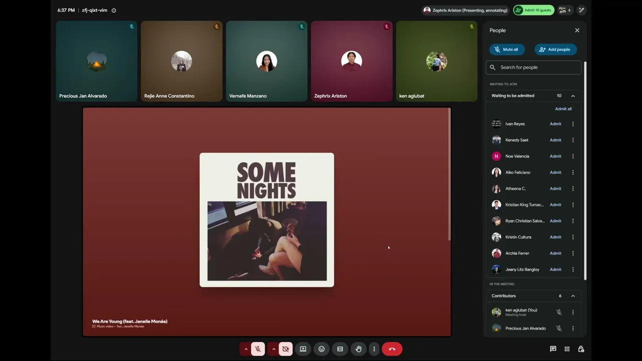
Task: Select Vernafe Manzano's video tile
Action: tap(266, 61)
